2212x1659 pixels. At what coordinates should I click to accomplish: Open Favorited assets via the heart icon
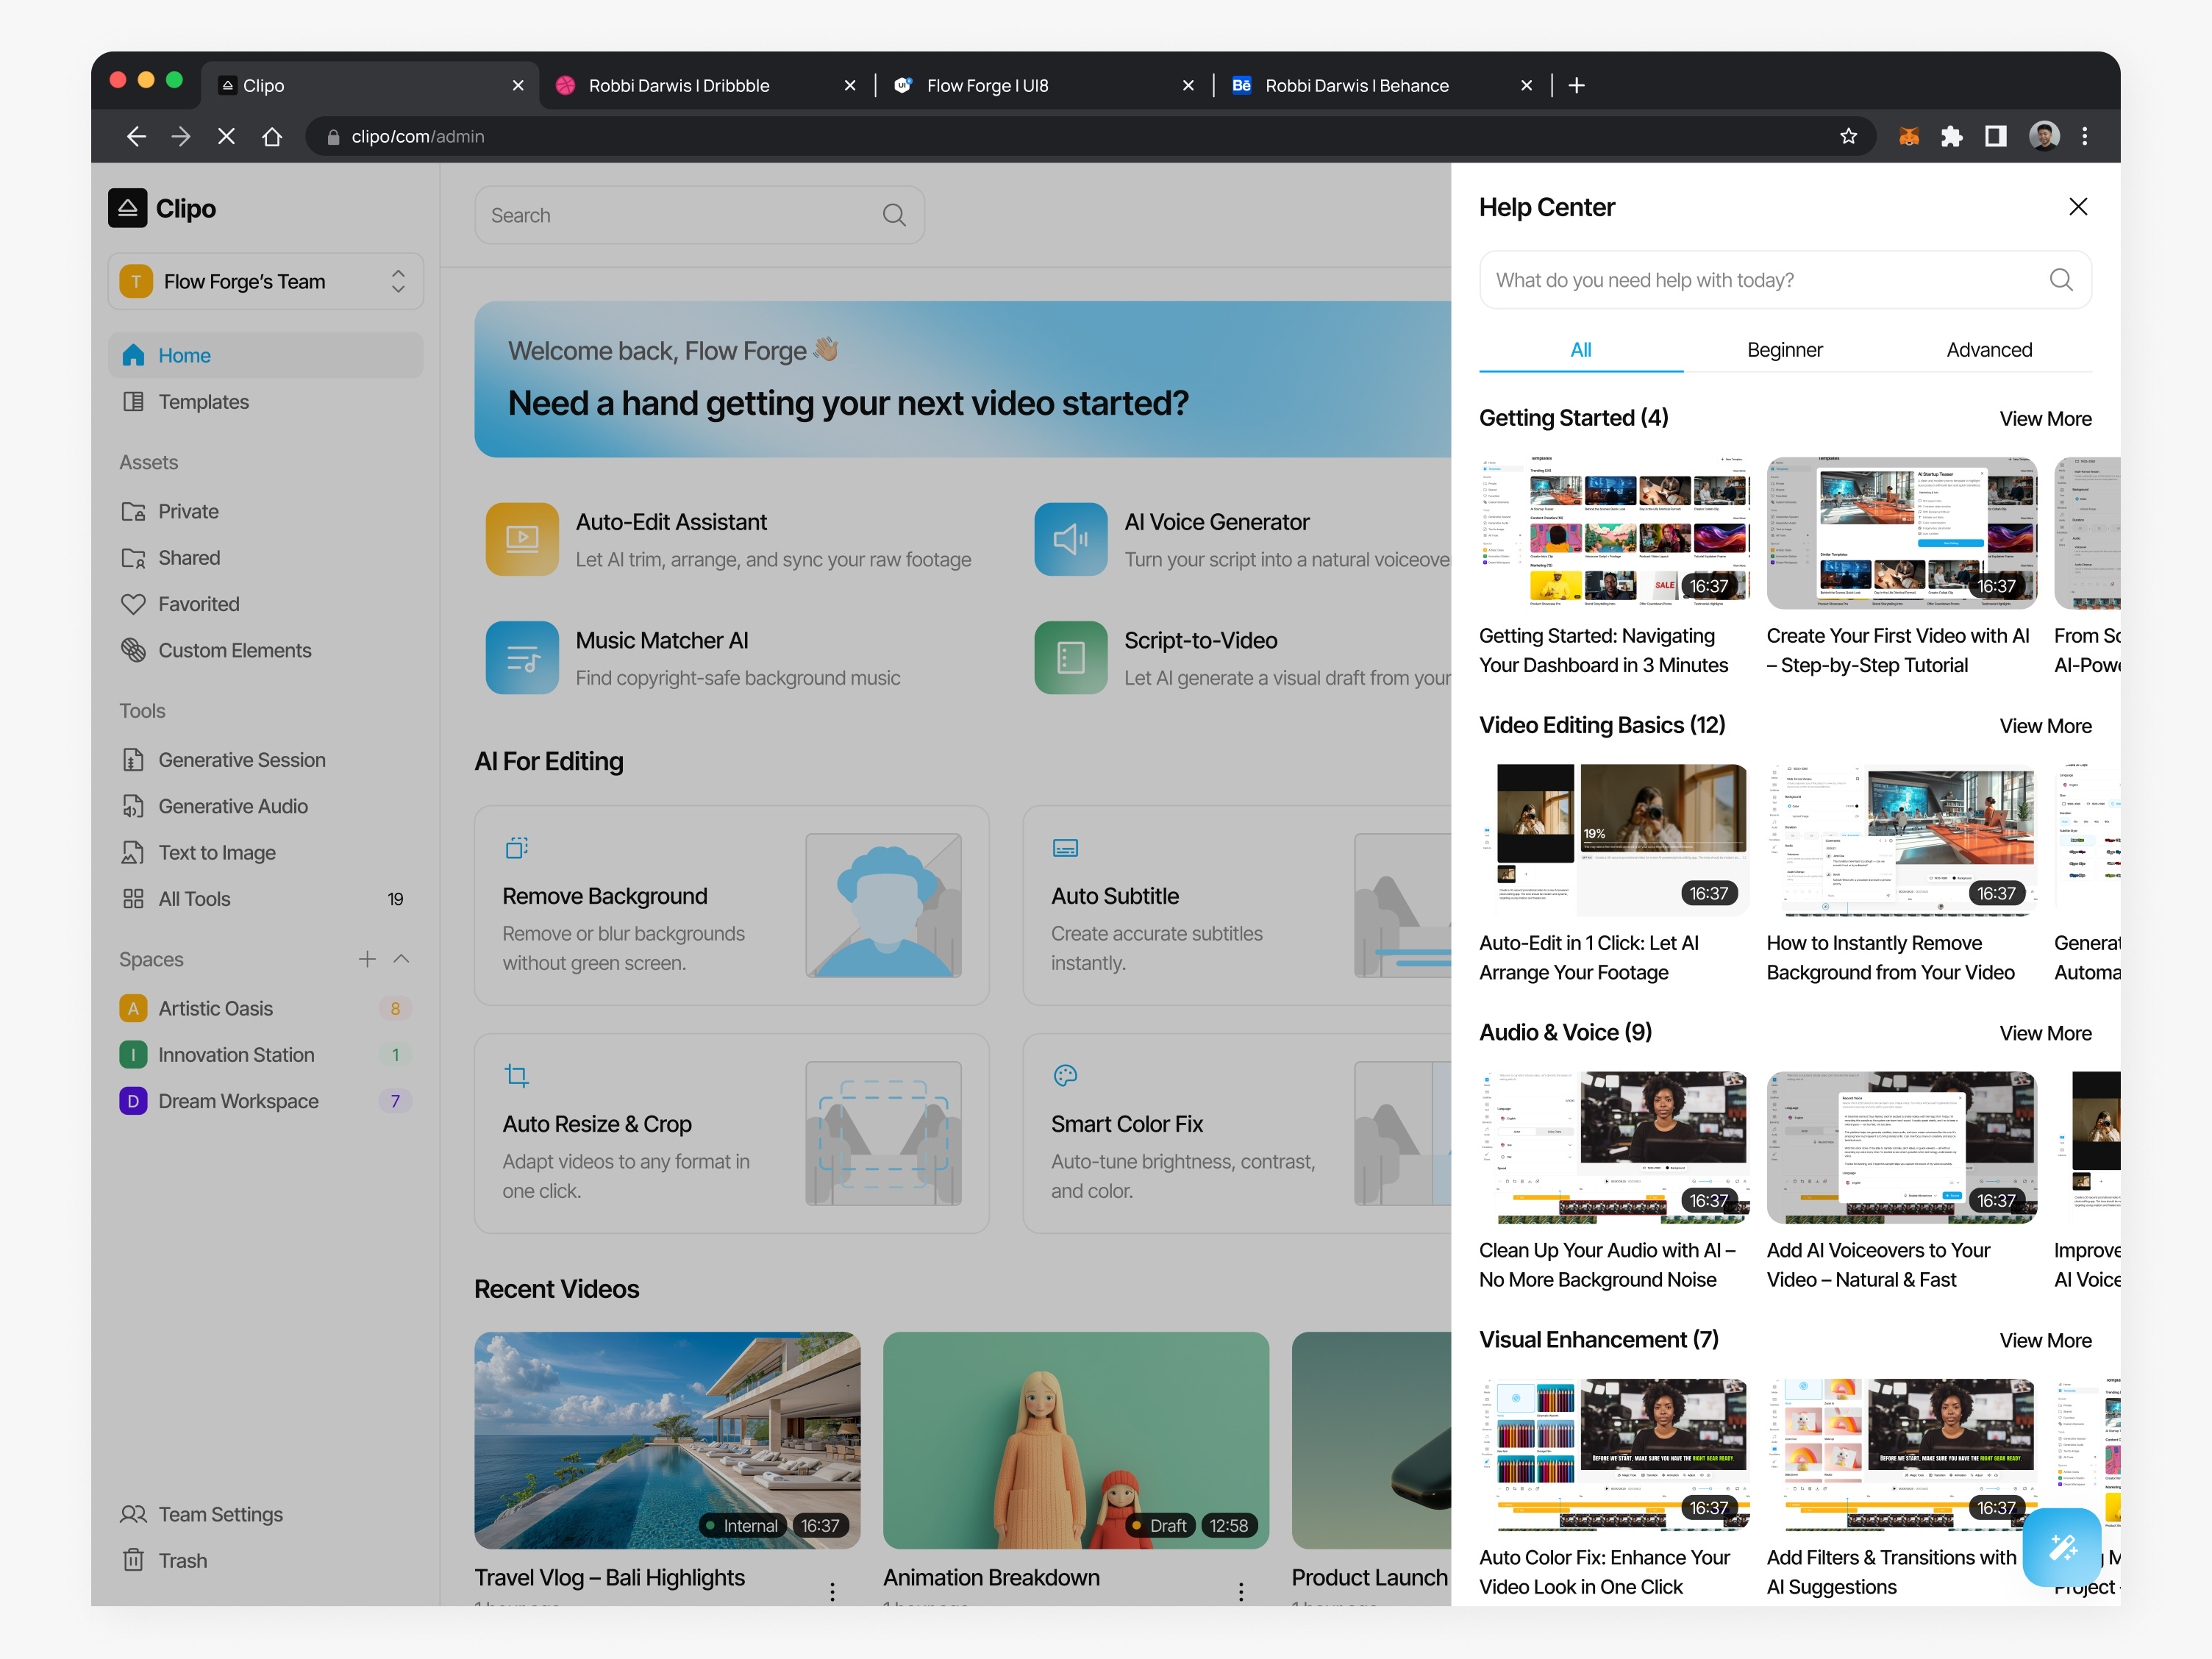134,604
